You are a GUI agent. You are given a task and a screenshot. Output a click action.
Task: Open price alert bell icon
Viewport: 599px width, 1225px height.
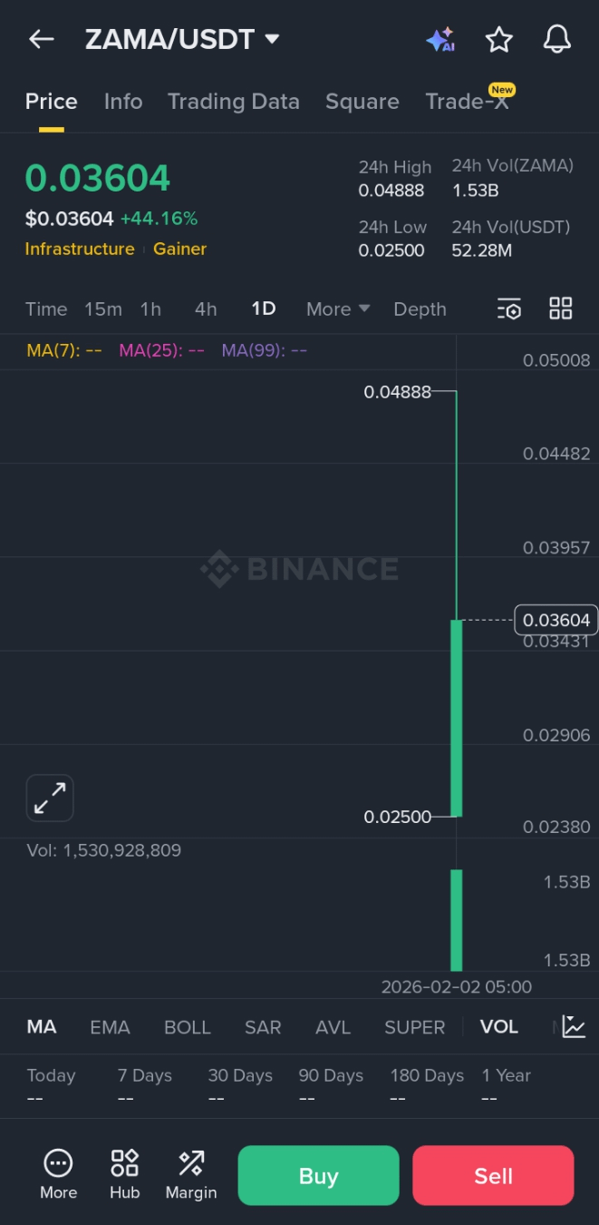pyautogui.click(x=557, y=39)
